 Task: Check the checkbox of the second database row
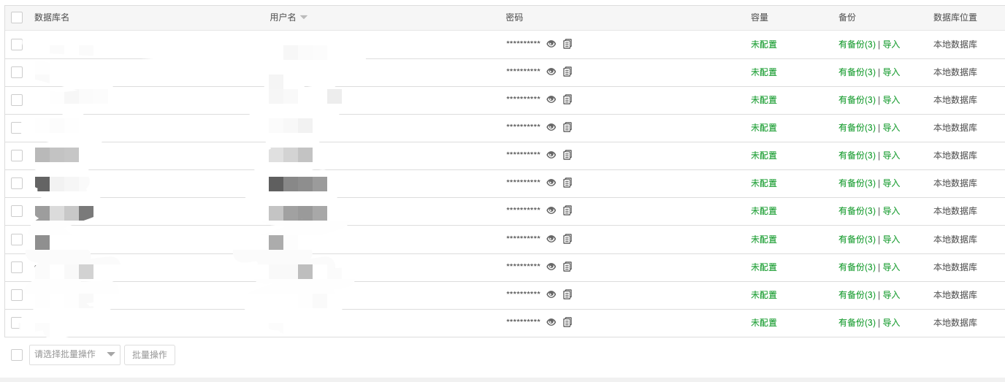(17, 72)
